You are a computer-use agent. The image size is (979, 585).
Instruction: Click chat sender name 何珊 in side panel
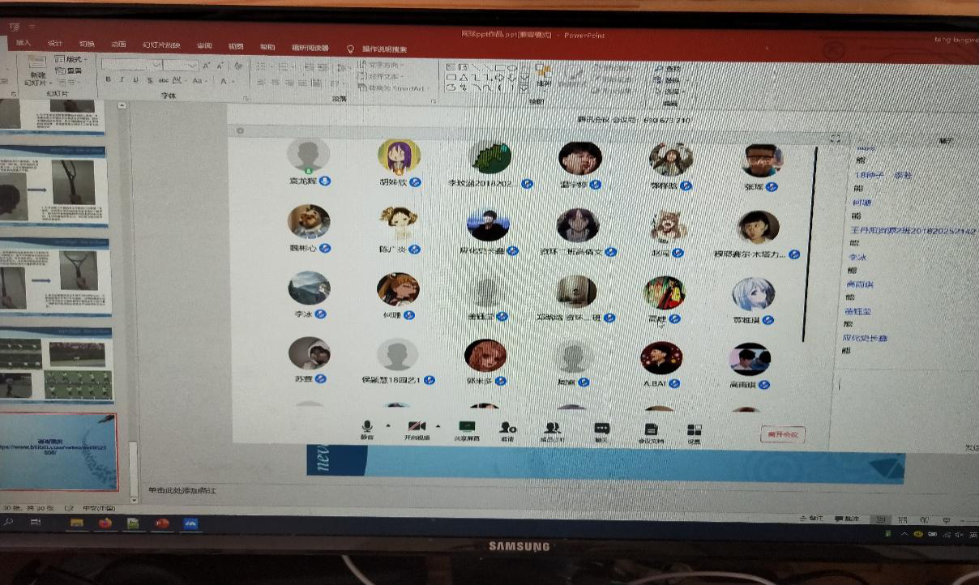click(861, 203)
